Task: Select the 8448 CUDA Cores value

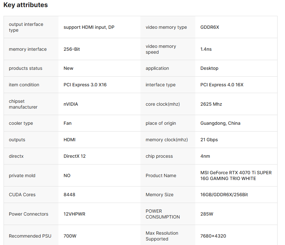Action: coord(69,195)
